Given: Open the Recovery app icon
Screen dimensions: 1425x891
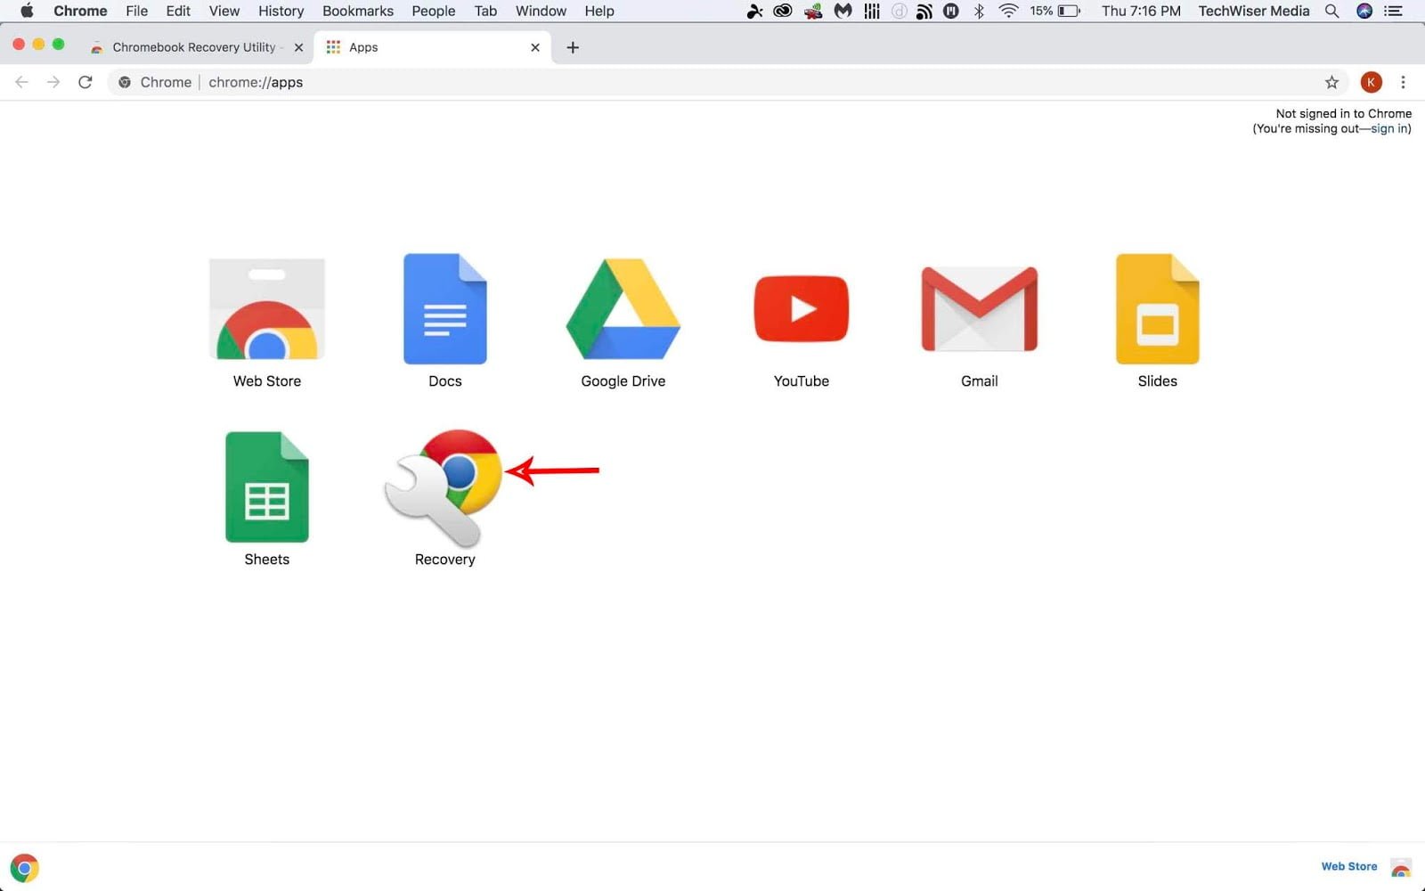Looking at the screenshot, I should click(x=443, y=488).
